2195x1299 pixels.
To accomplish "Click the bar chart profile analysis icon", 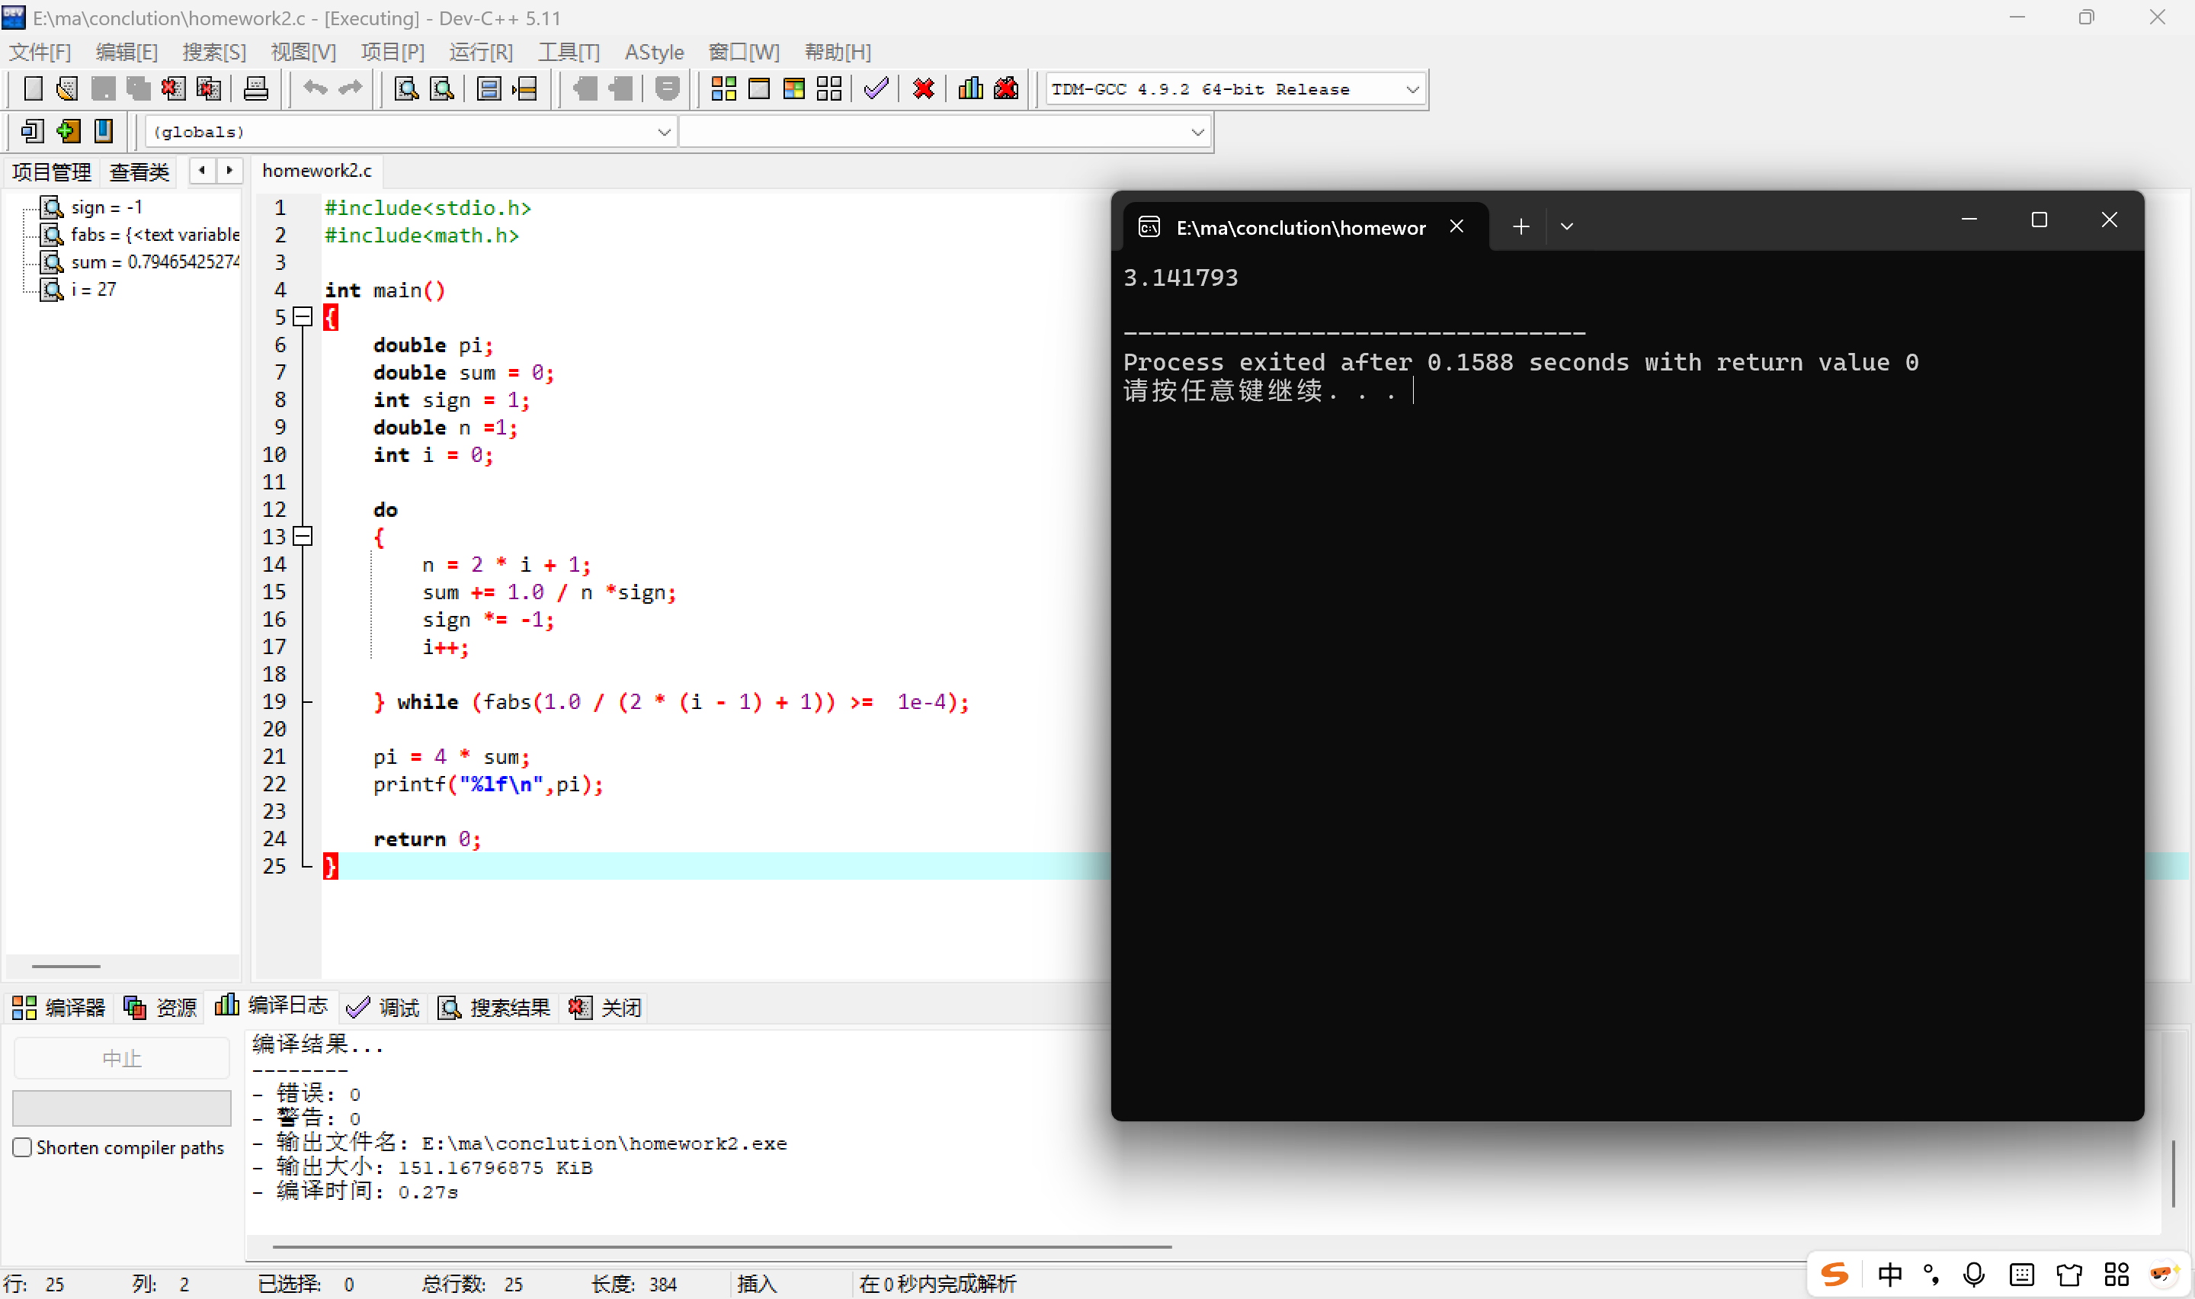I will 970,88.
